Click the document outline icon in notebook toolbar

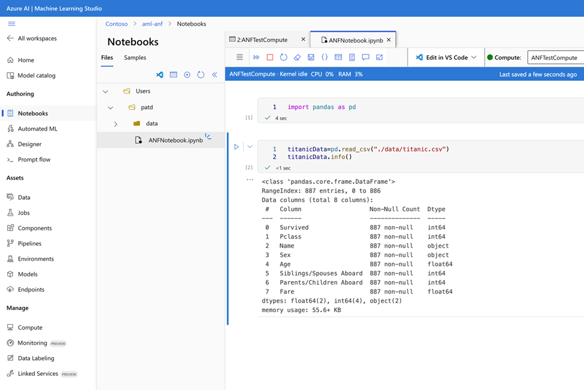352,57
